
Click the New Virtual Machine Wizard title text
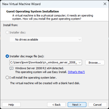click(21, 4)
